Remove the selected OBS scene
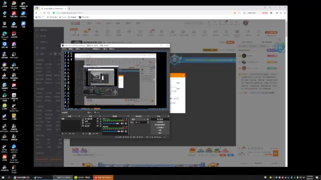Viewport: 321px width, 180px height. pos(66,134)
